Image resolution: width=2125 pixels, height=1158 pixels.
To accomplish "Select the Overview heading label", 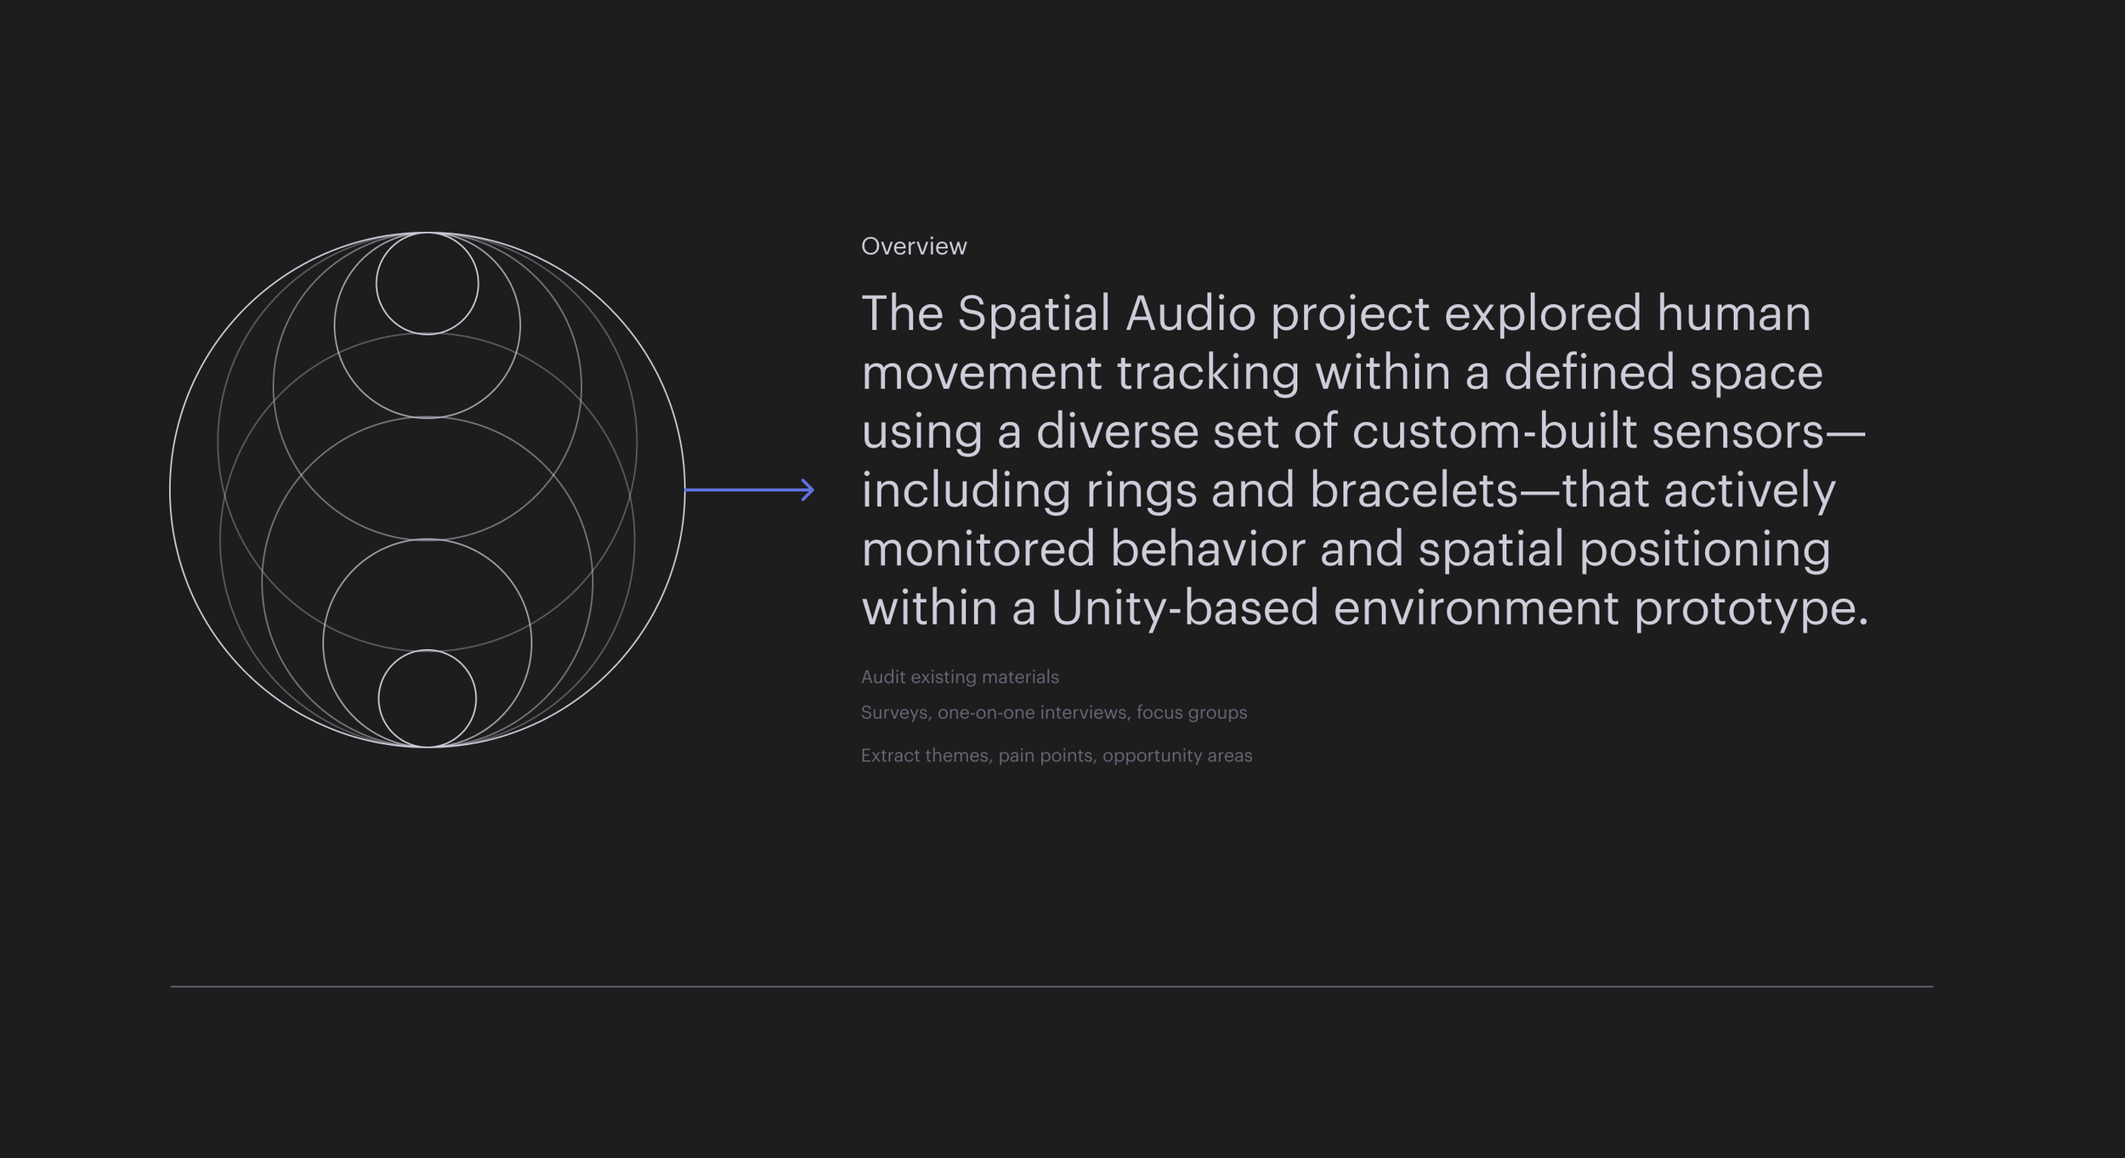I will coord(913,246).
